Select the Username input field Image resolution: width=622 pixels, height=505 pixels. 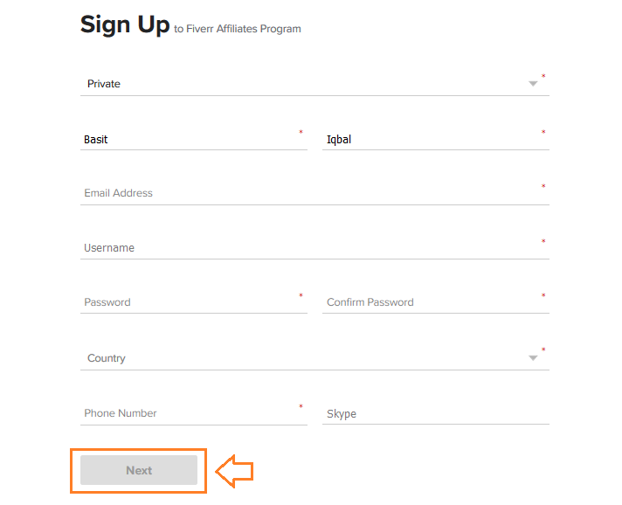[x=314, y=248]
